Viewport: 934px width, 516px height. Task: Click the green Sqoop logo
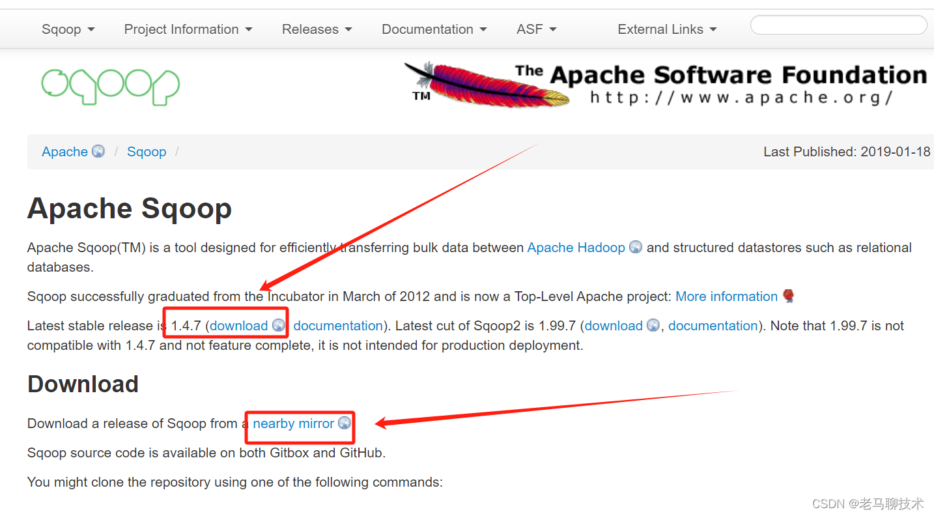(110, 86)
